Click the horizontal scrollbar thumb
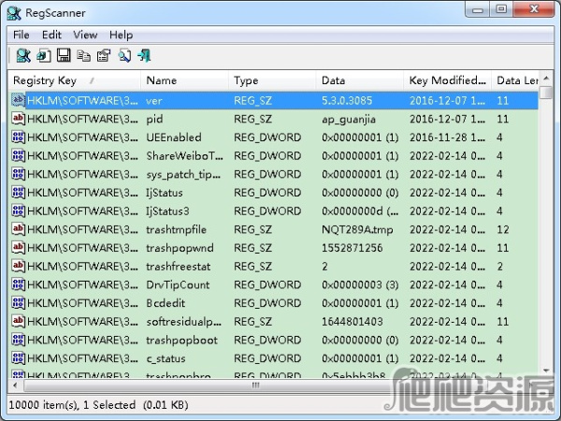Screen dimensions: 561x421 (255, 385)
